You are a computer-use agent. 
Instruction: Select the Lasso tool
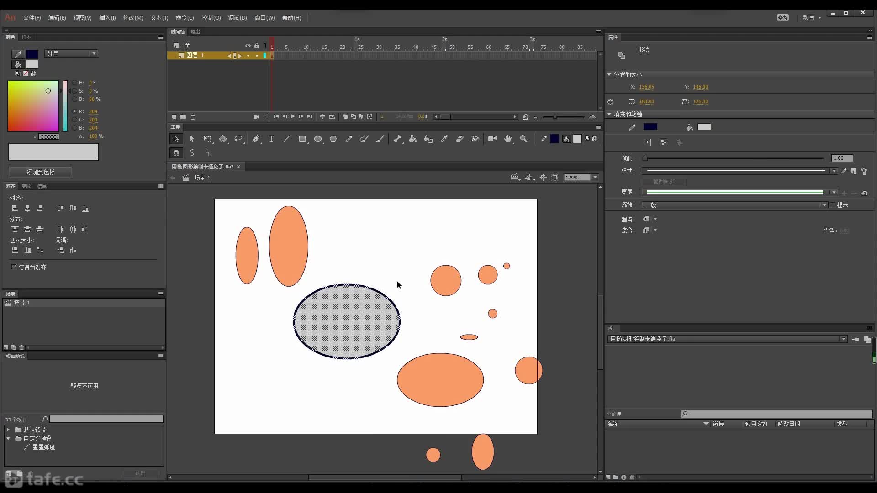(x=238, y=139)
